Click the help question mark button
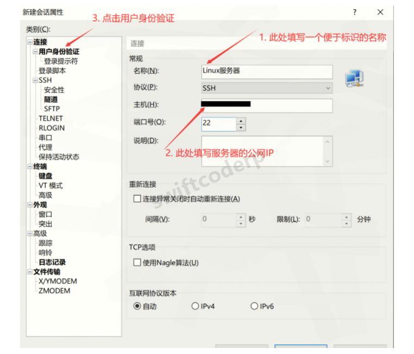 pyautogui.click(x=355, y=12)
